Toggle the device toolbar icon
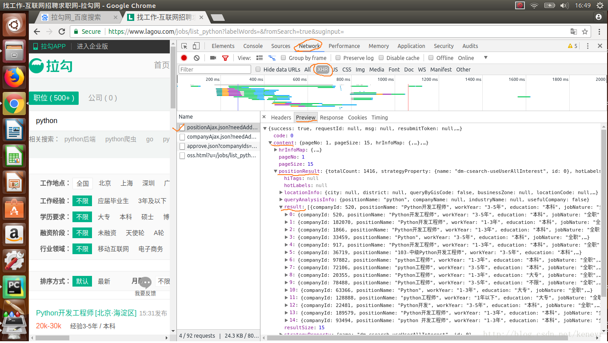 click(x=196, y=46)
